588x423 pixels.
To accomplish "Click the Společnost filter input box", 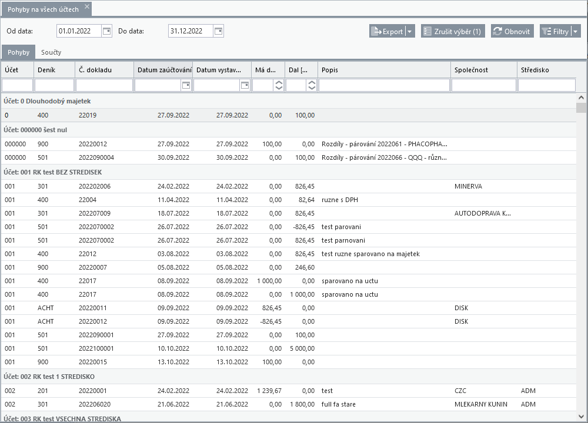I will click(x=484, y=85).
